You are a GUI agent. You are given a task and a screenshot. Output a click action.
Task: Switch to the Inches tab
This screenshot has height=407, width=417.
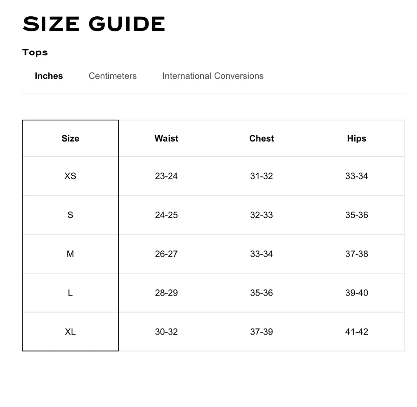point(49,76)
